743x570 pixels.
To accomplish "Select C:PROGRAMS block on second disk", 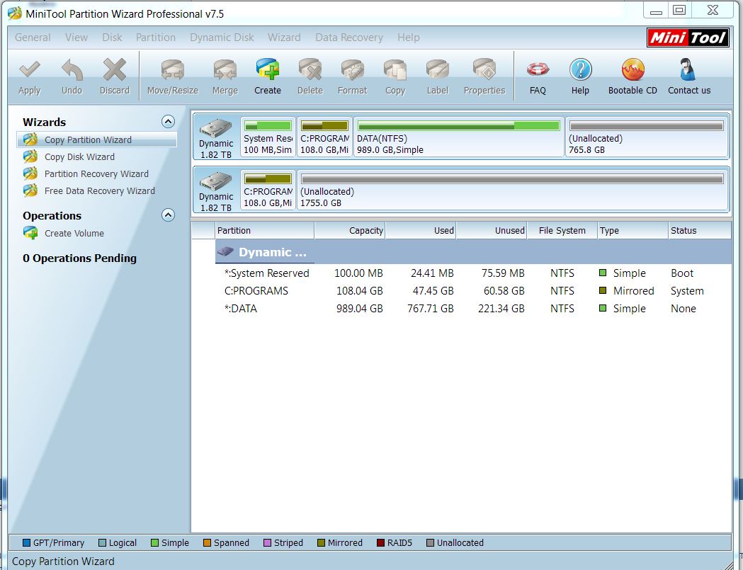I will tap(268, 190).
